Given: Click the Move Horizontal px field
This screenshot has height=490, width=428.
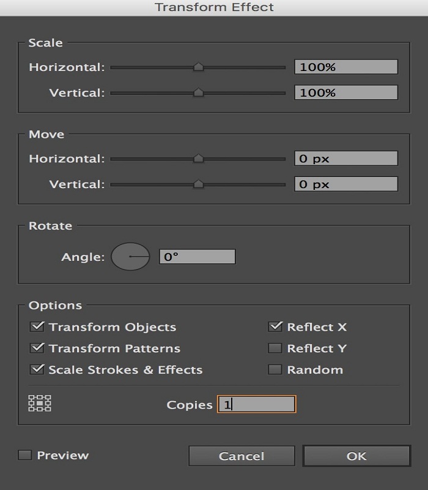Looking at the screenshot, I should 346,159.
